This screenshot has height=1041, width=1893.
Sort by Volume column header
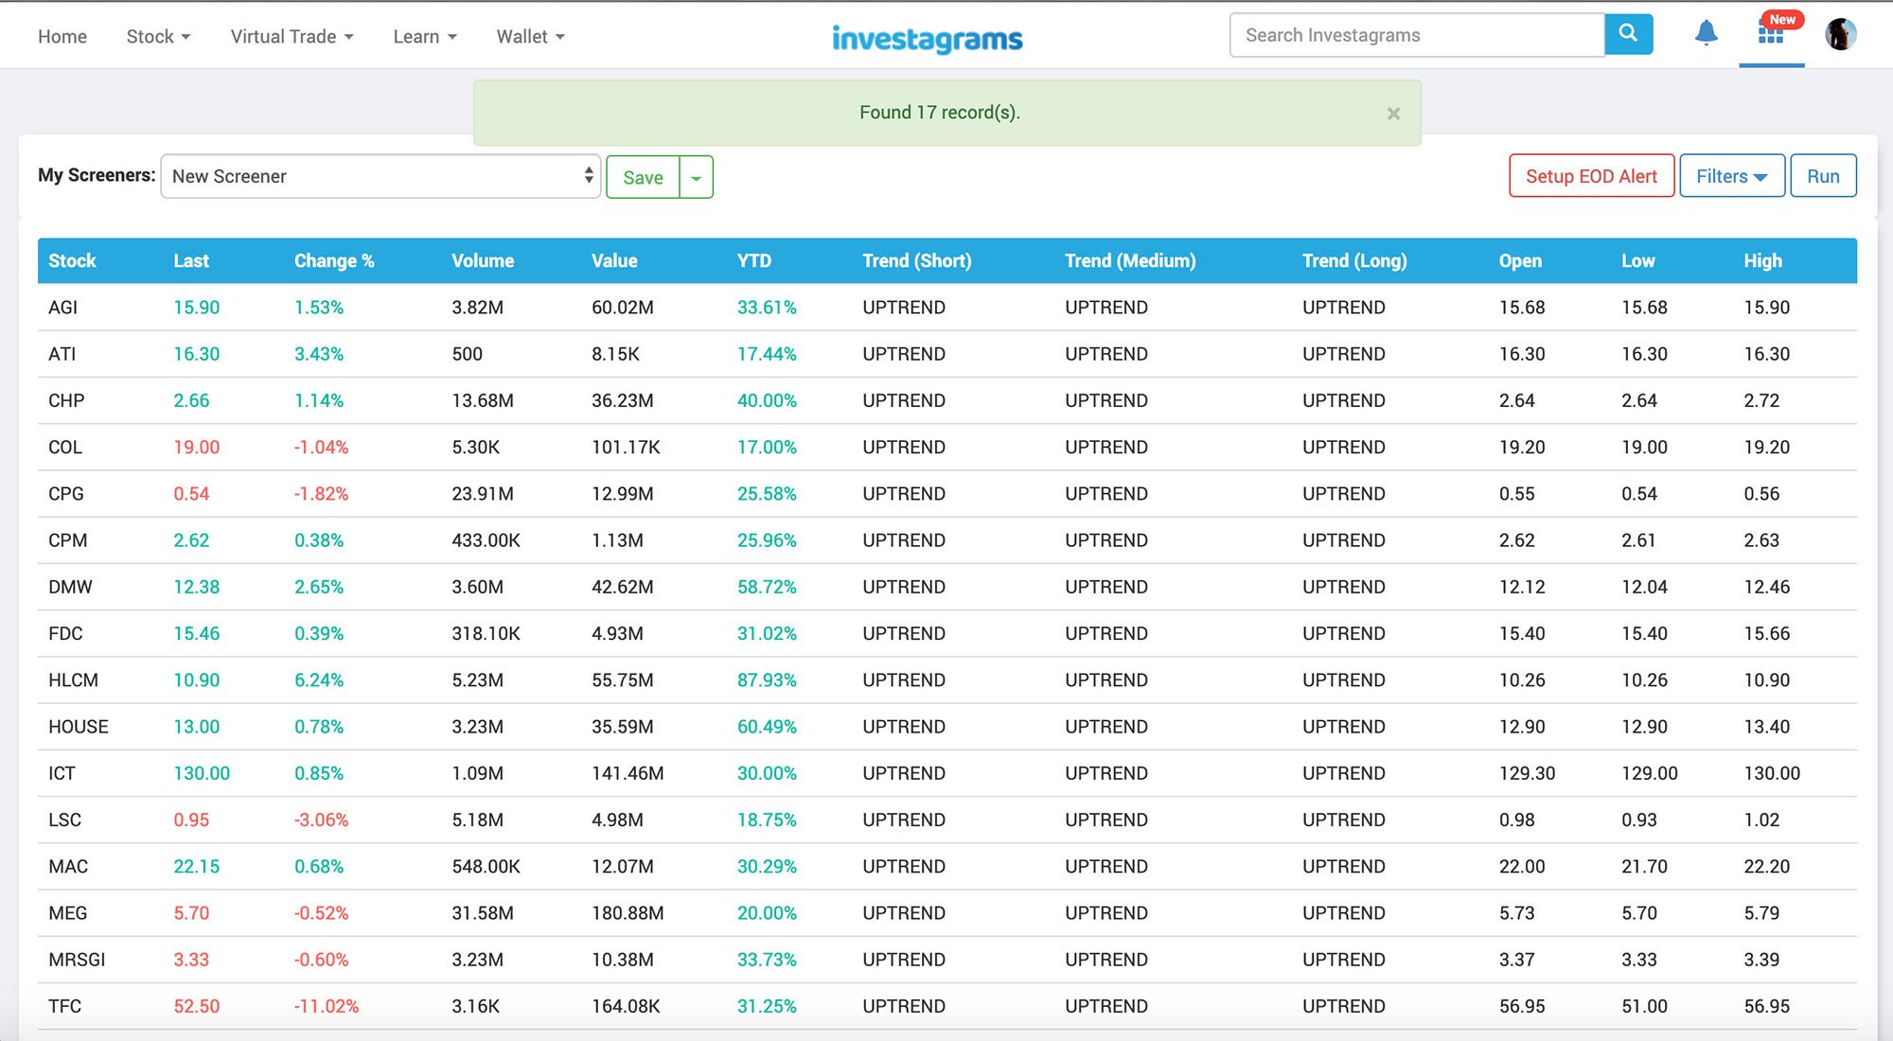point(483,260)
